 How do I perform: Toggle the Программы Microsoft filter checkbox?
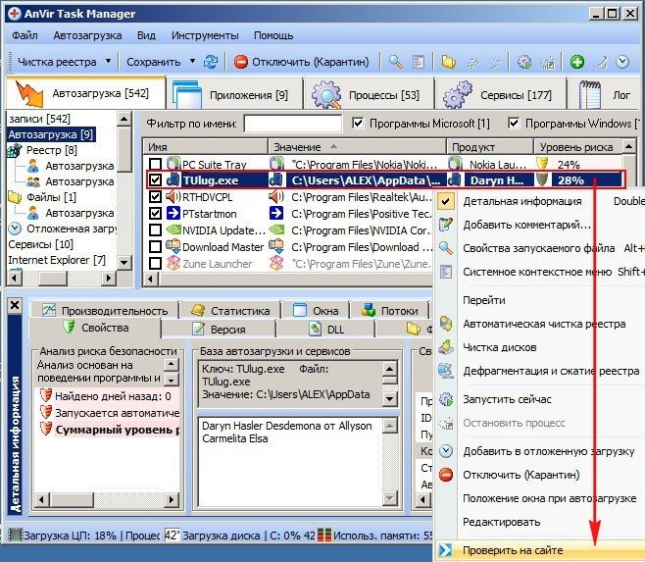point(358,124)
